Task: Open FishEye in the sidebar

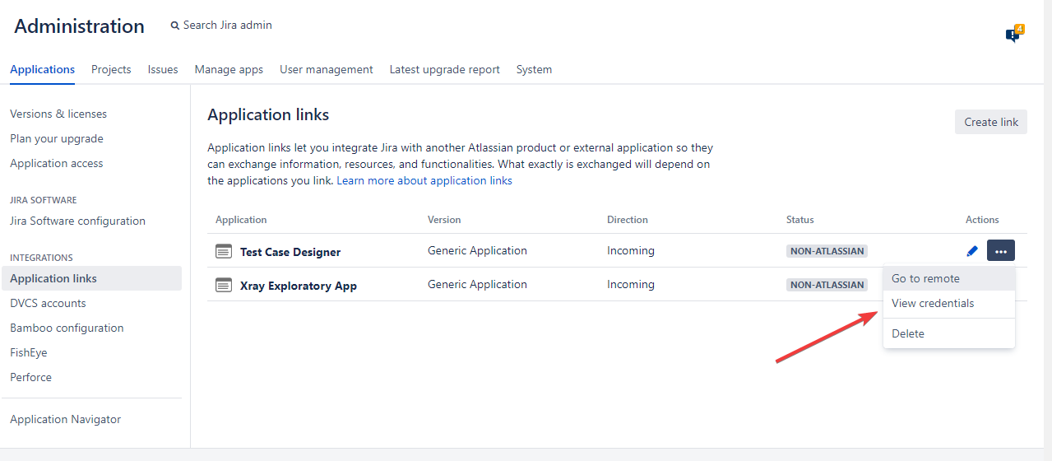Action: tap(29, 352)
